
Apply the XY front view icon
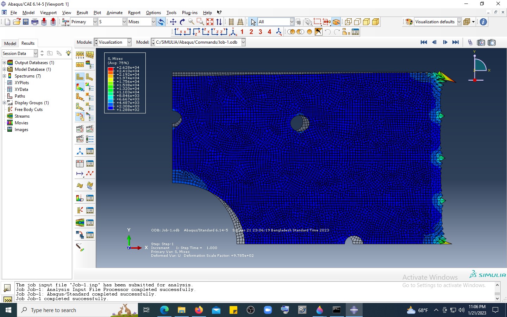point(178,32)
